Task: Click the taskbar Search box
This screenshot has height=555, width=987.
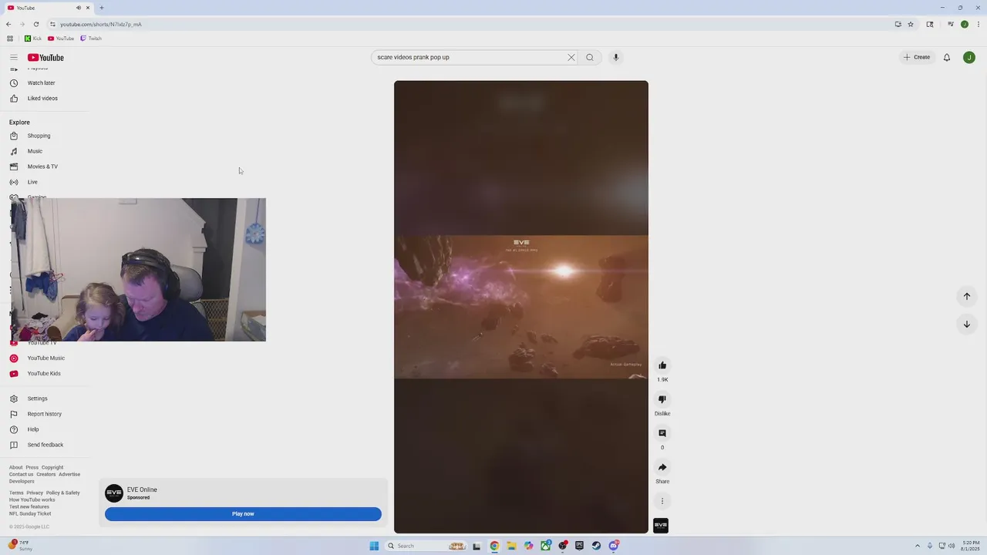Action: click(426, 546)
